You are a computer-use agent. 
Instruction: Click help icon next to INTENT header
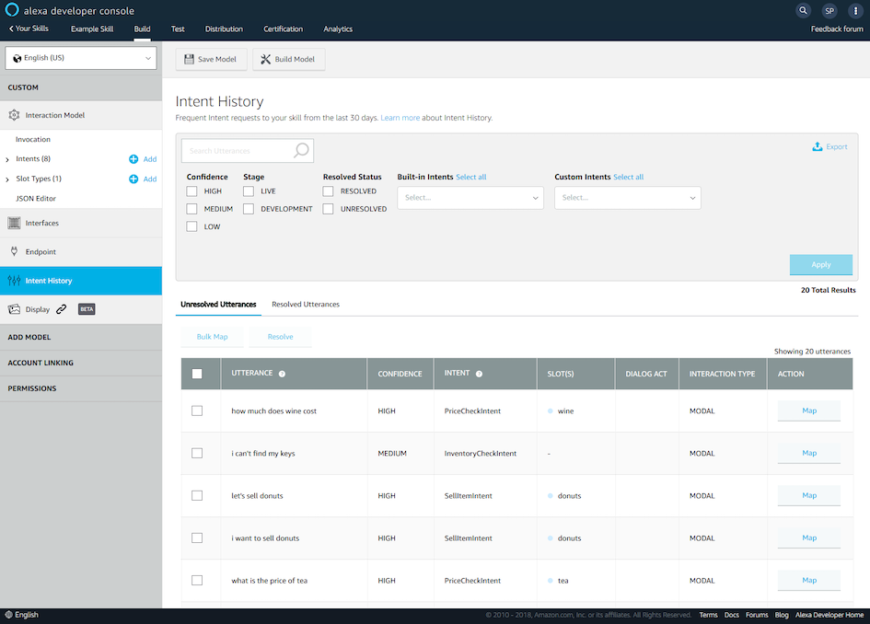click(479, 374)
